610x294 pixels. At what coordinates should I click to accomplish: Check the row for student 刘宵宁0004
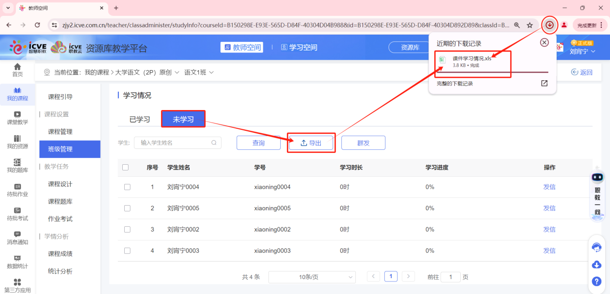click(127, 187)
